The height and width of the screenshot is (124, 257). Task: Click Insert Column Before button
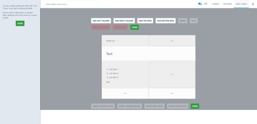coord(130,106)
